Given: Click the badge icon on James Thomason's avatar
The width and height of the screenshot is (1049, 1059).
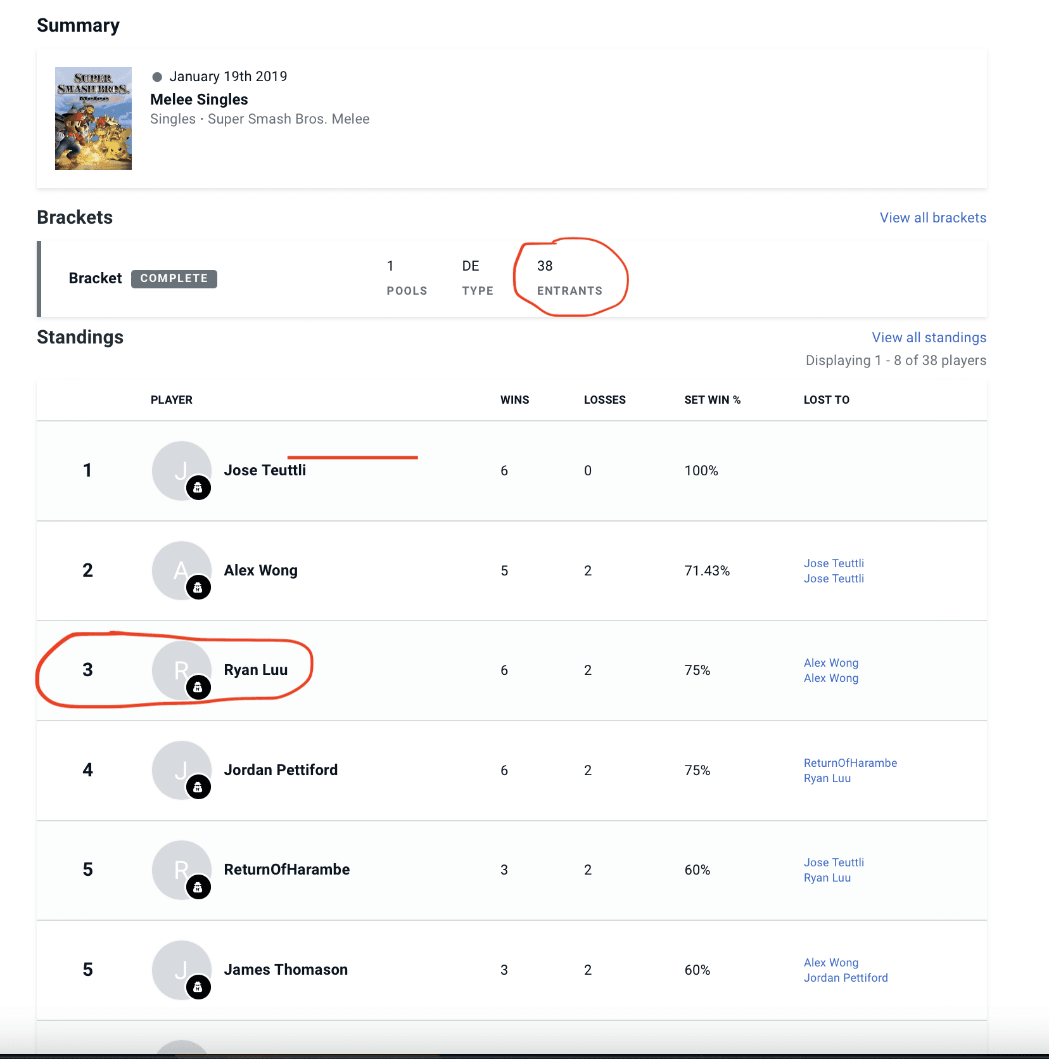Looking at the screenshot, I should tap(198, 987).
